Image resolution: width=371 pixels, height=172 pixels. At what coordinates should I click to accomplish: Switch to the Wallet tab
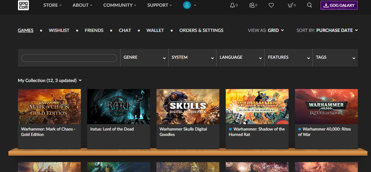point(155,30)
